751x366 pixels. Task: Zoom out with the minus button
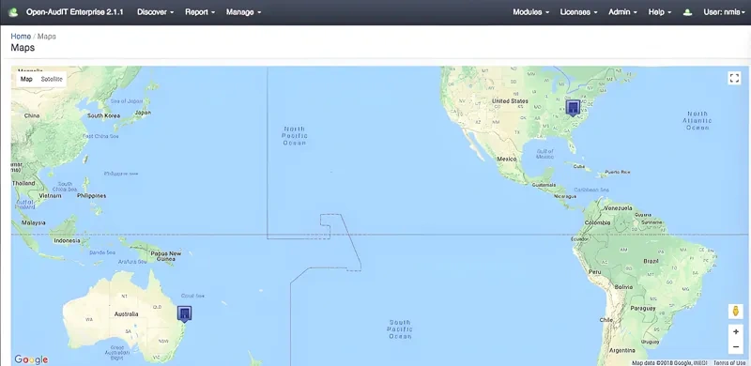pos(736,346)
